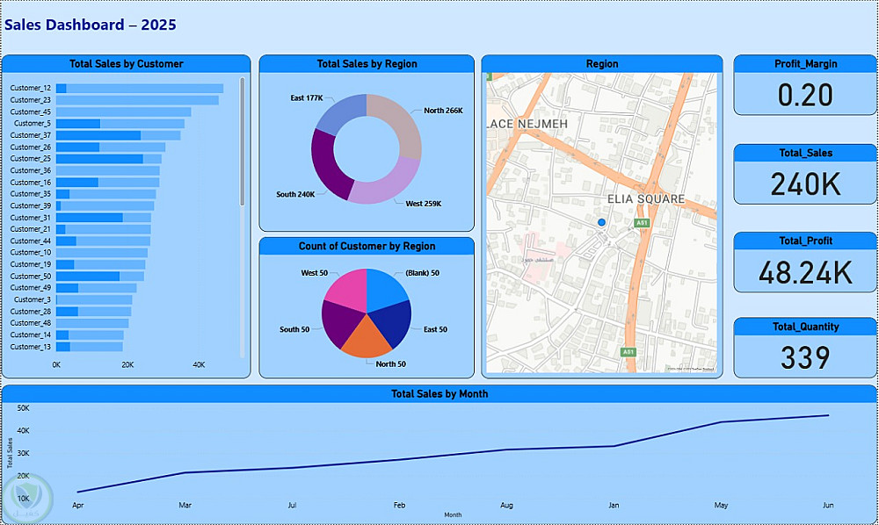Click the Jun point on the monthly sales line
879x525 pixels.
tap(828, 415)
